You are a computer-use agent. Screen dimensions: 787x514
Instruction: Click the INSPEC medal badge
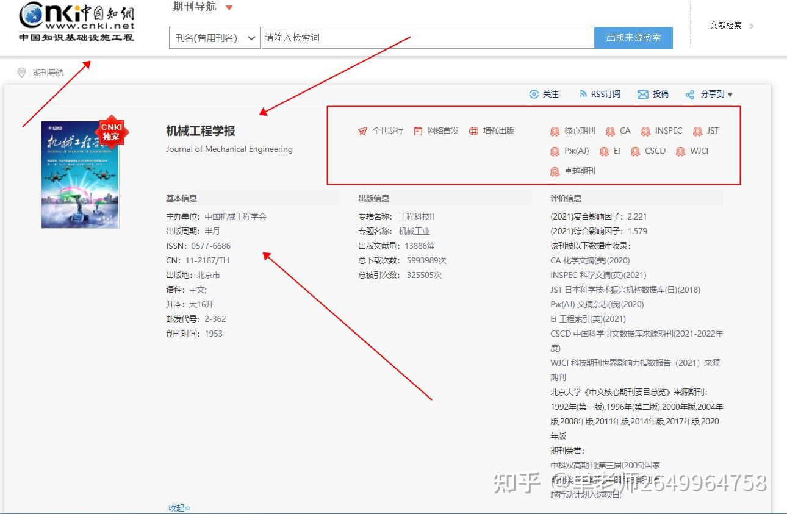[645, 132]
